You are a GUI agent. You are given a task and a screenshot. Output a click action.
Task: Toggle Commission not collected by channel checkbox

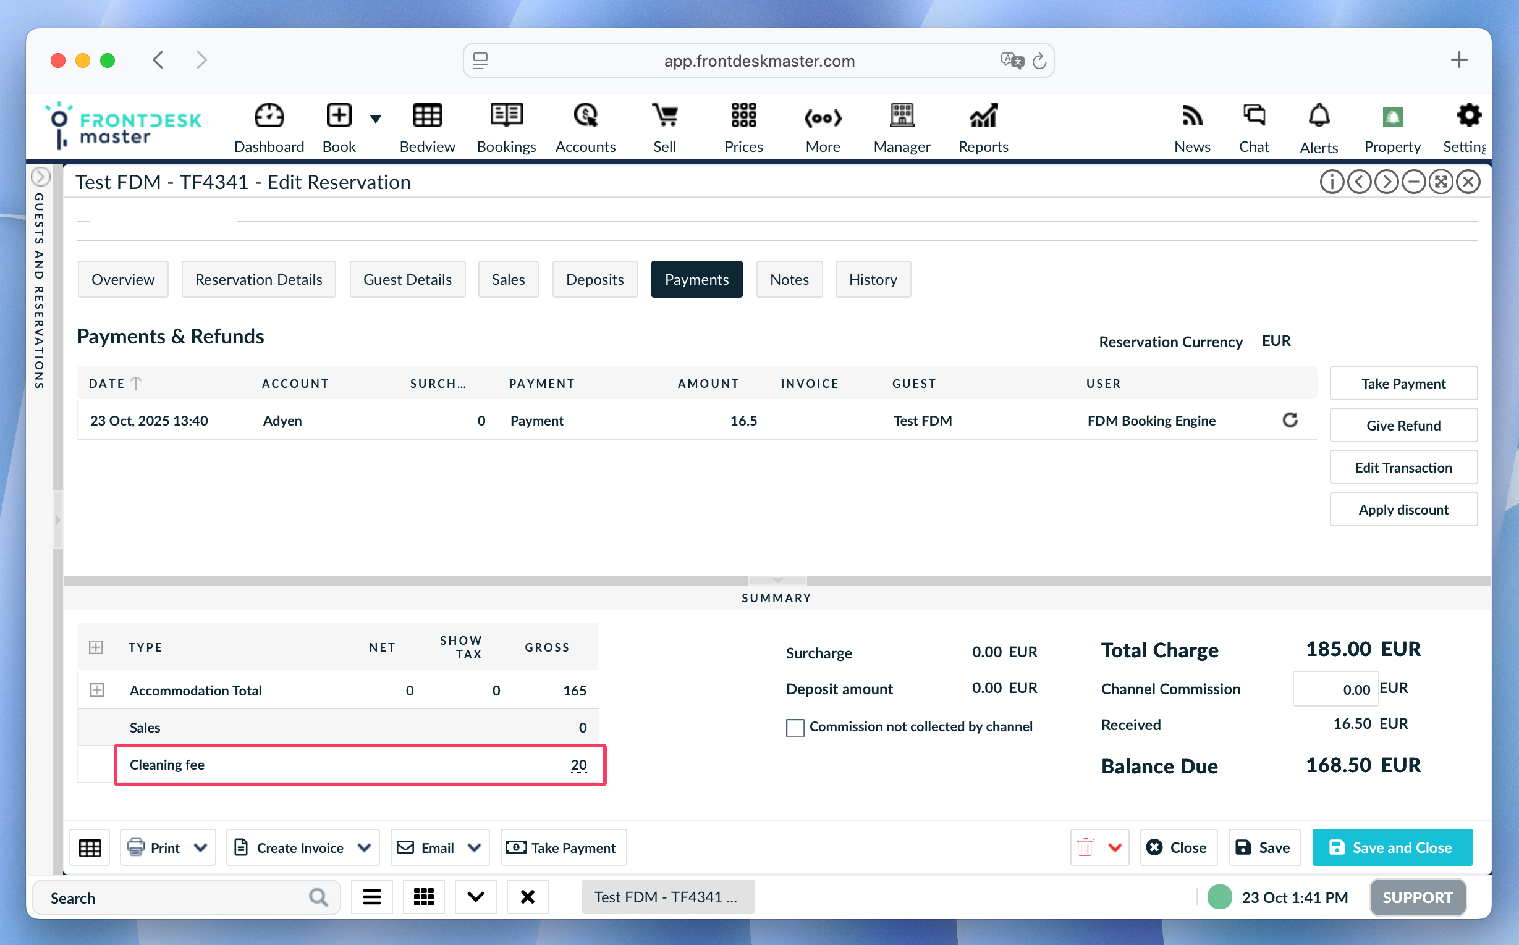[794, 728]
